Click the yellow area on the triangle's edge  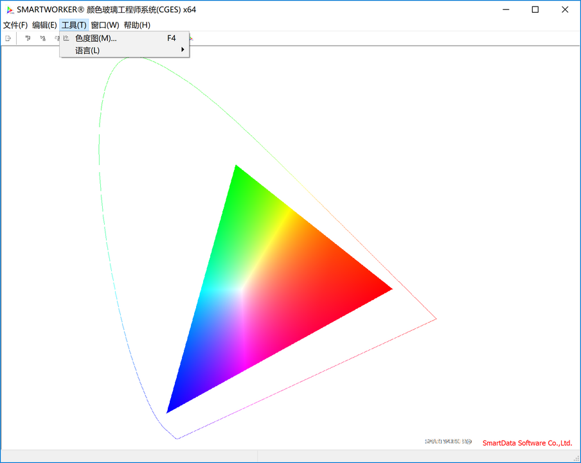click(x=285, y=220)
